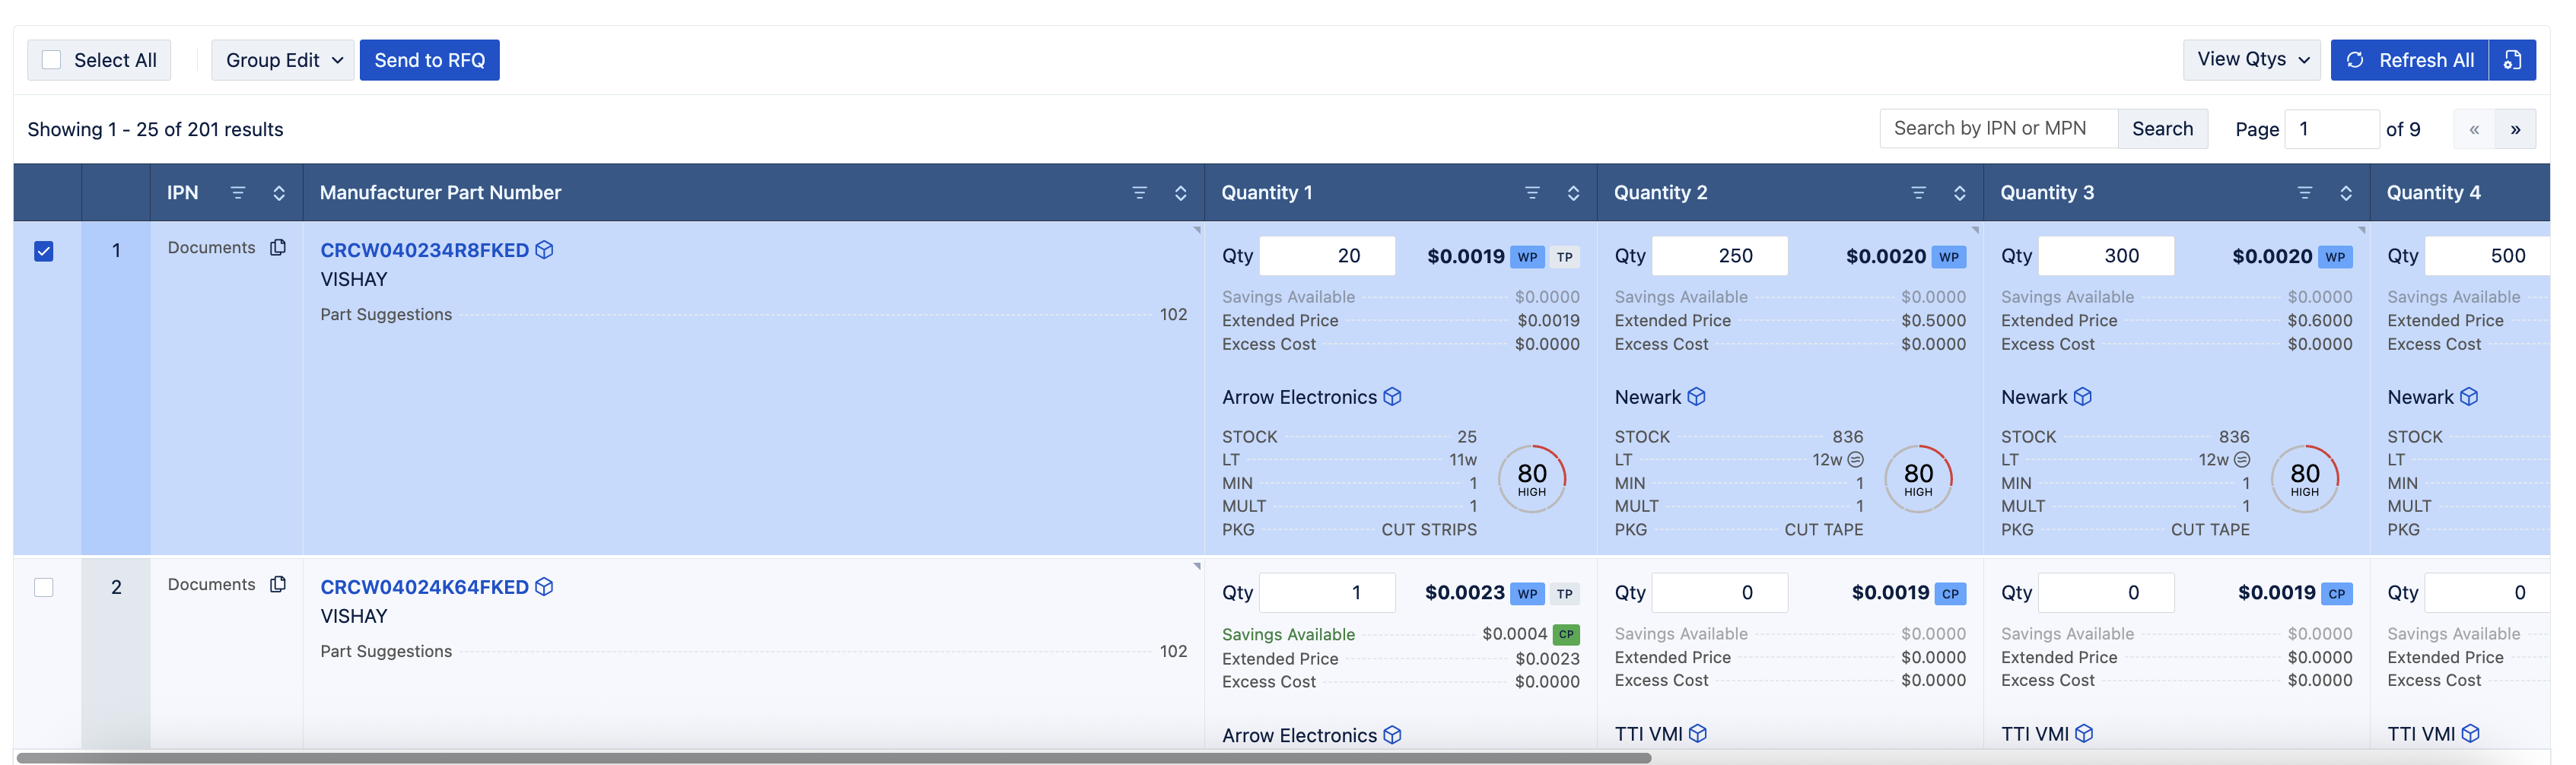Screen dimensions: 2576x765
Task: Check the row 2 checkbox
Action: pos(44,587)
